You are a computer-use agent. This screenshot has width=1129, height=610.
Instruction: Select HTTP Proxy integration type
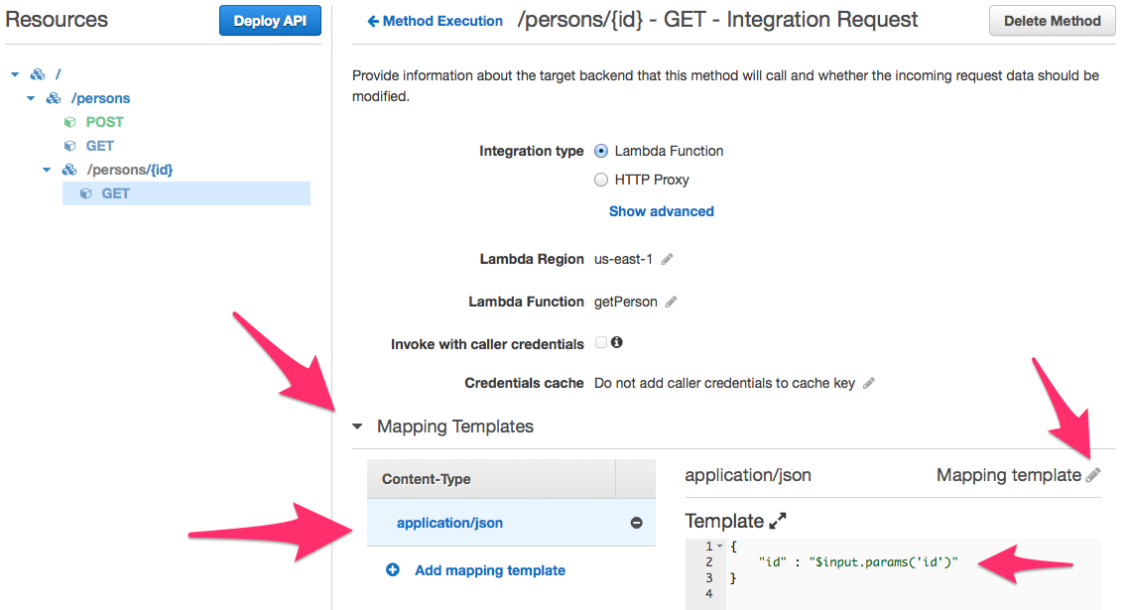click(x=600, y=180)
